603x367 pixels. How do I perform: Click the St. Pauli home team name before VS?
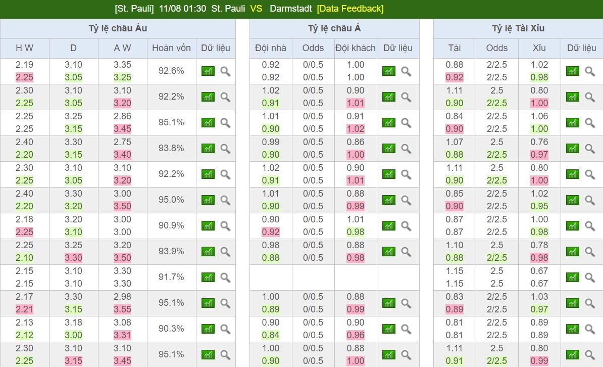[228, 9]
